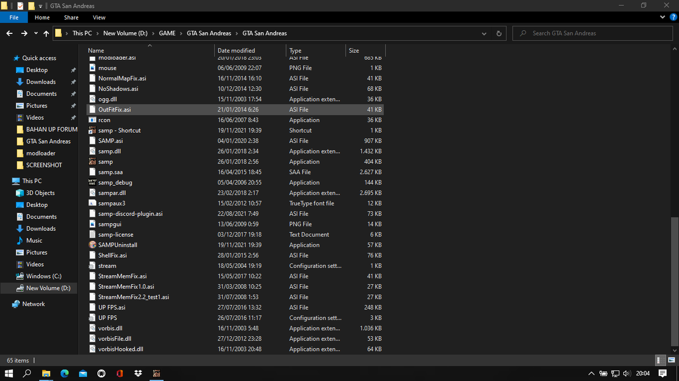Screen dimensions: 679x381
Task: Launch Microsoft Edge from taskbar
Action: click(x=65, y=373)
